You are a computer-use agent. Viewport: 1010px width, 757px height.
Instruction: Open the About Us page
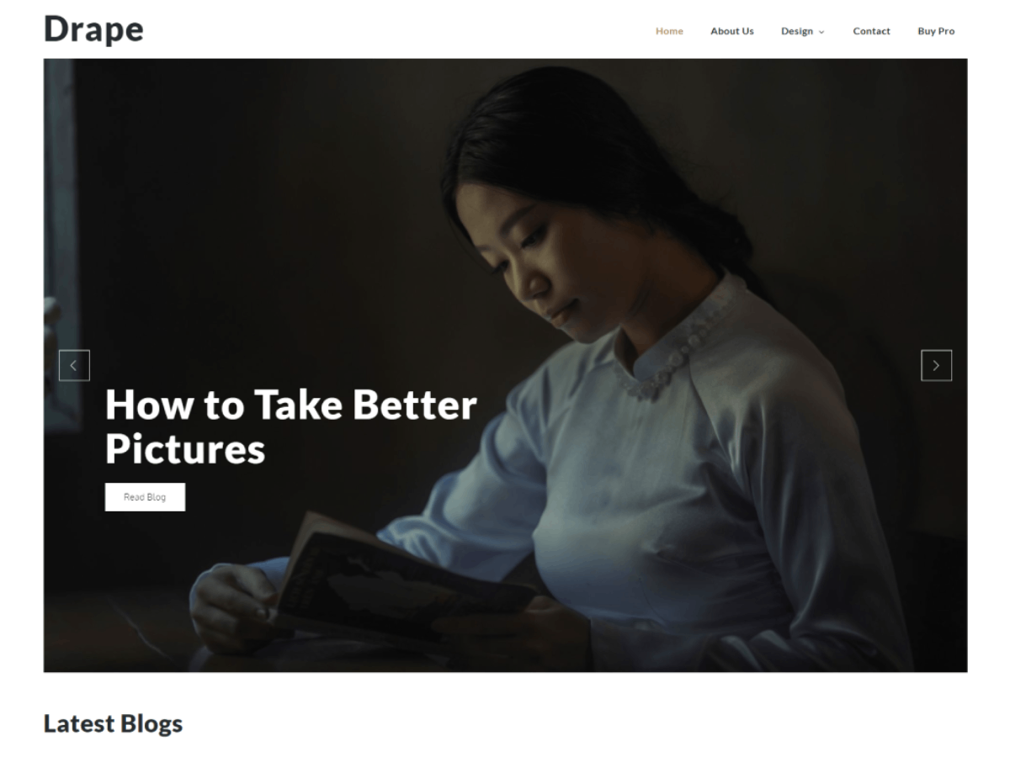(731, 31)
